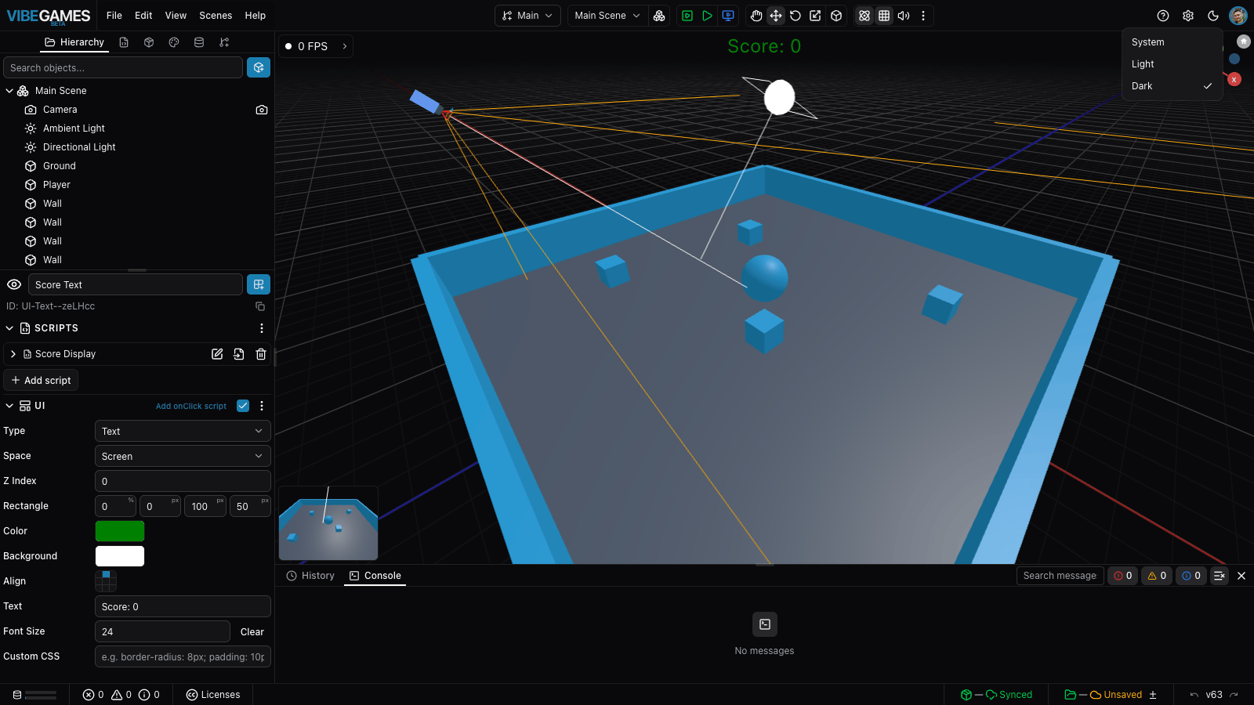Image resolution: width=1254 pixels, height=705 pixels.
Task: Toggle the sound speaker icon
Action: click(904, 16)
